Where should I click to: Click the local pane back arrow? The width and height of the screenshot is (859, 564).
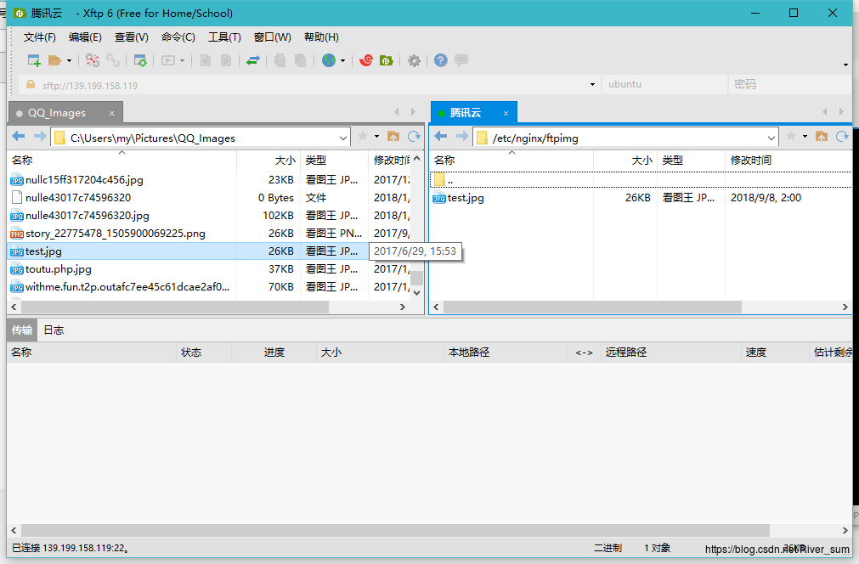click(x=19, y=137)
